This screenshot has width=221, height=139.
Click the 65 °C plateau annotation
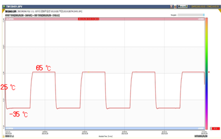(x=43, y=68)
